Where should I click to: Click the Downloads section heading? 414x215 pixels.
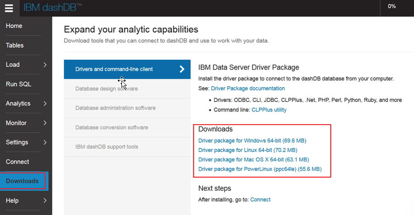pos(215,129)
